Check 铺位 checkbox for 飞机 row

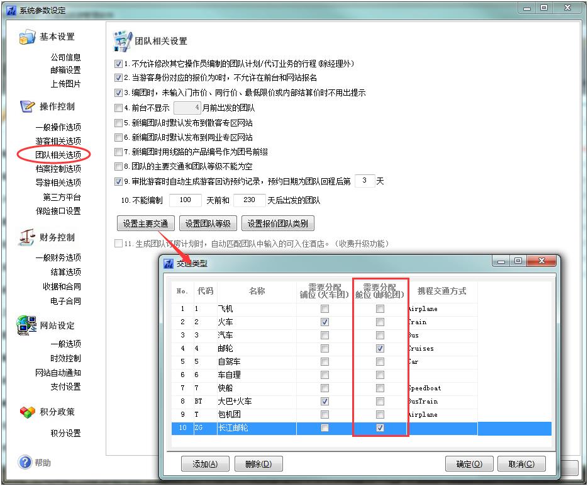pos(325,309)
